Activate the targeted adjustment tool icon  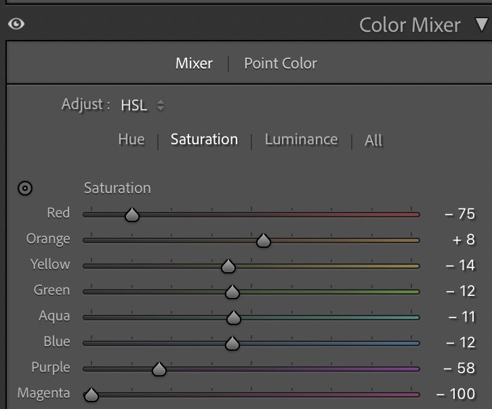25,188
